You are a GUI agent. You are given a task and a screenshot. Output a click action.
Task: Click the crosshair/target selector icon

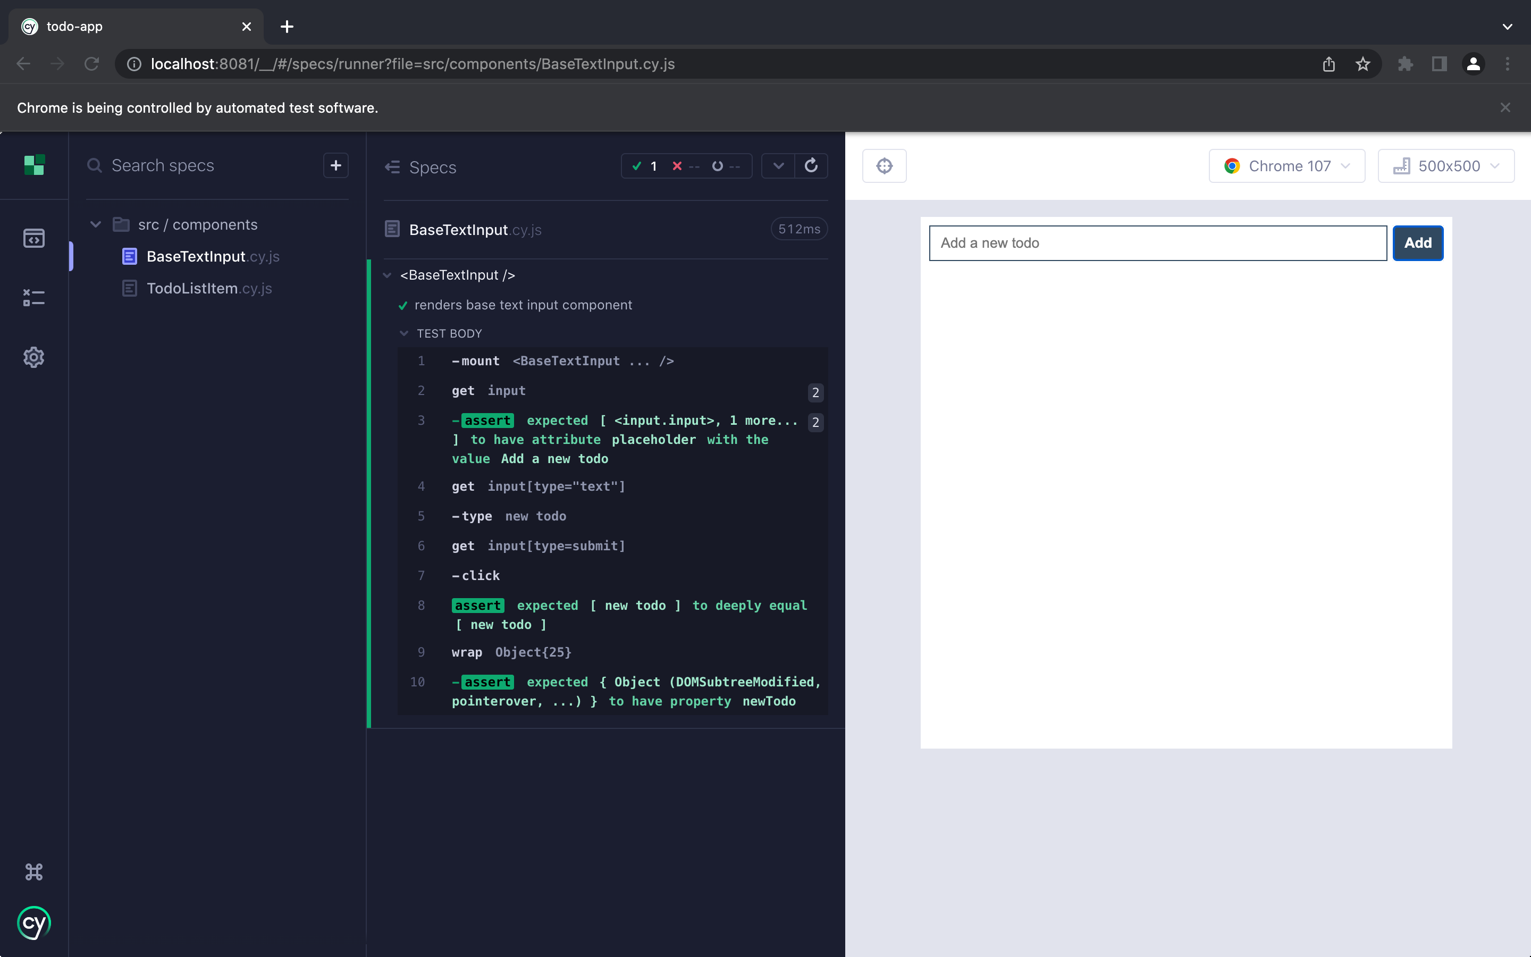point(884,165)
